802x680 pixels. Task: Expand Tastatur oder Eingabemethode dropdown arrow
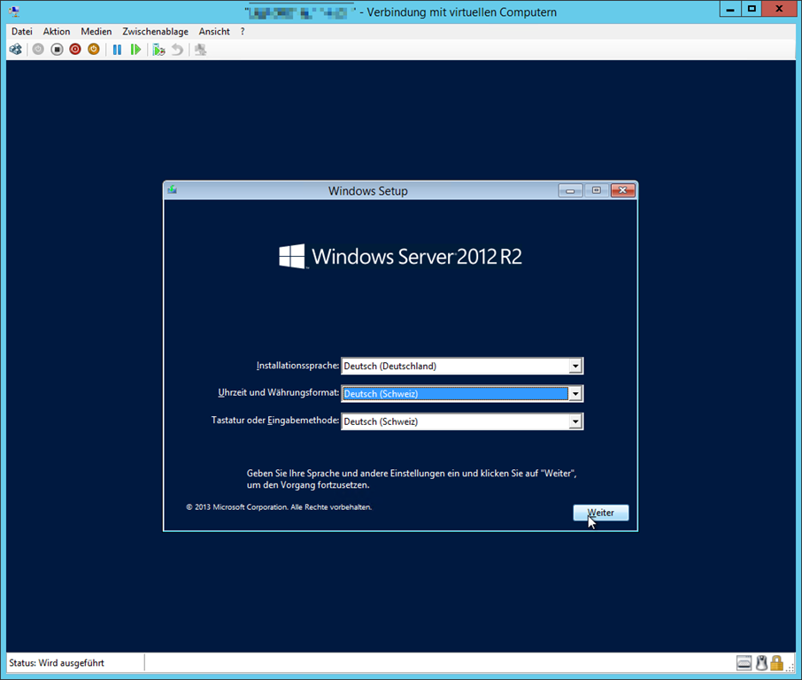coord(575,421)
